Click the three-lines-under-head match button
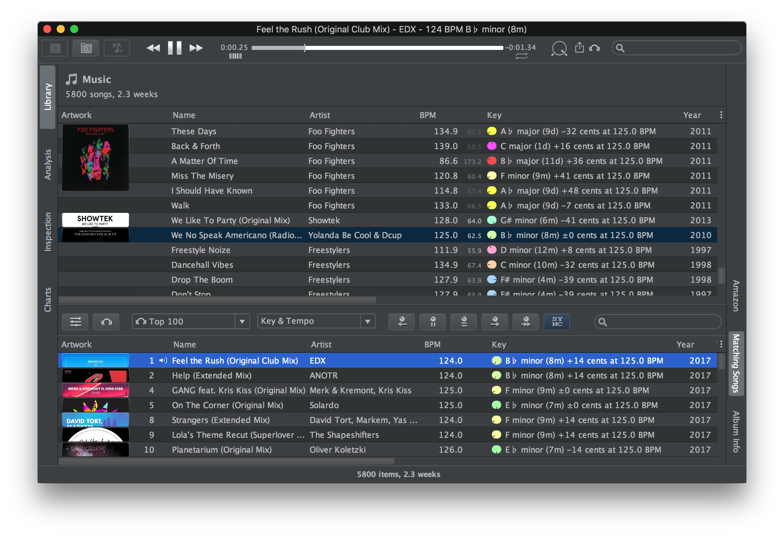 point(464,322)
